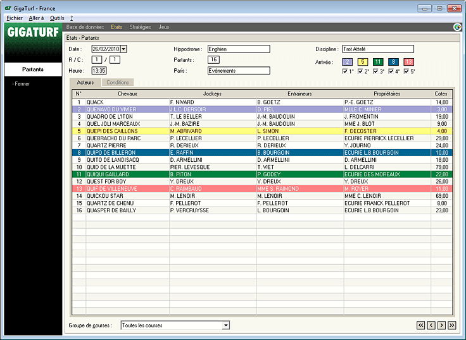Open the Aller à menu
Image resolution: width=466 pixels, height=340 pixels.
point(36,18)
